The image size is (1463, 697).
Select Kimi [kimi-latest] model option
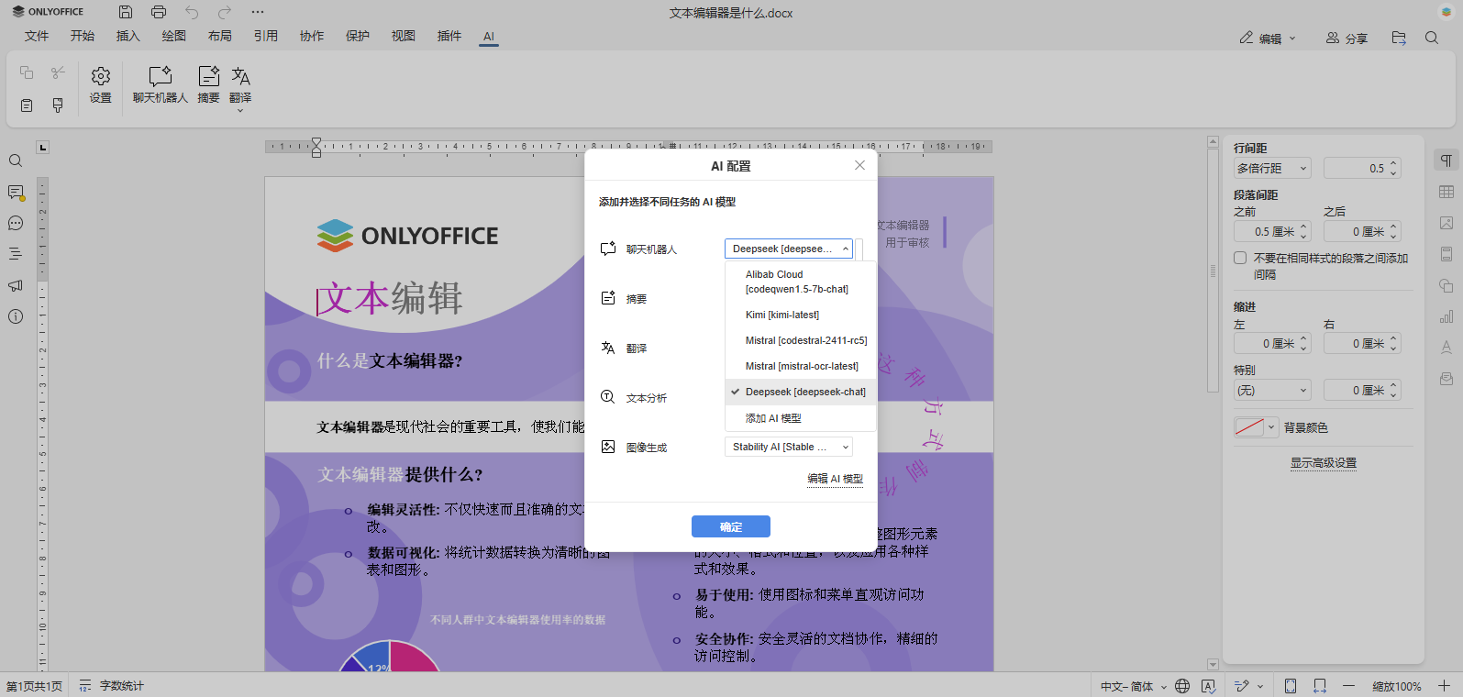(801, 315)
